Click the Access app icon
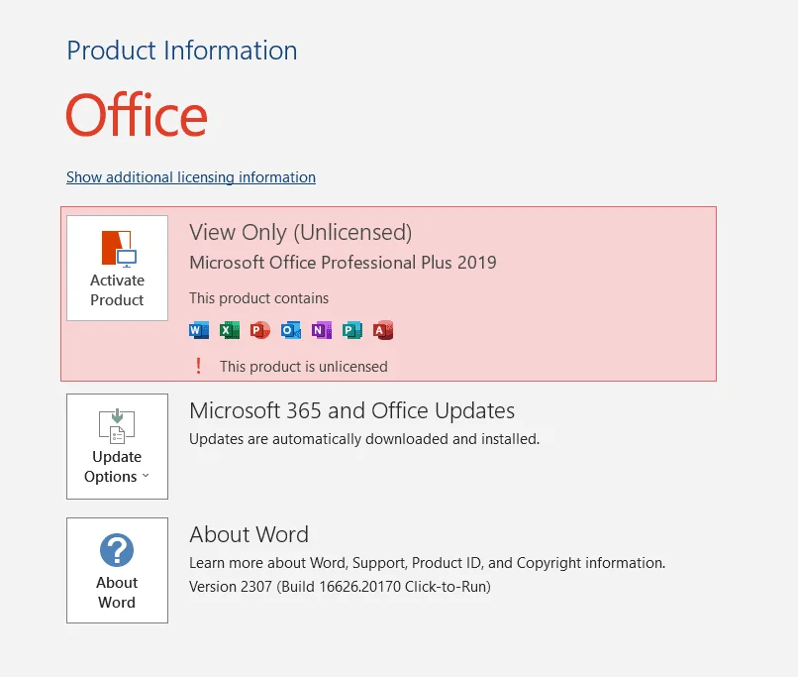Screen dimensions: 798x677 383,330
